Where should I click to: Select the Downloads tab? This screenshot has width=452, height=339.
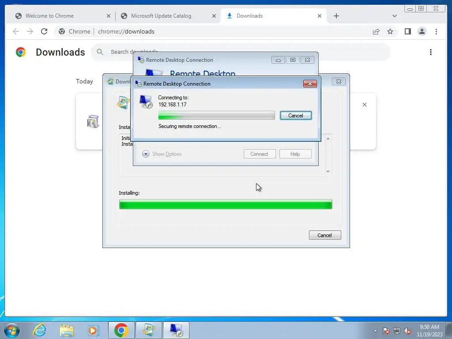tap(249, 16)
